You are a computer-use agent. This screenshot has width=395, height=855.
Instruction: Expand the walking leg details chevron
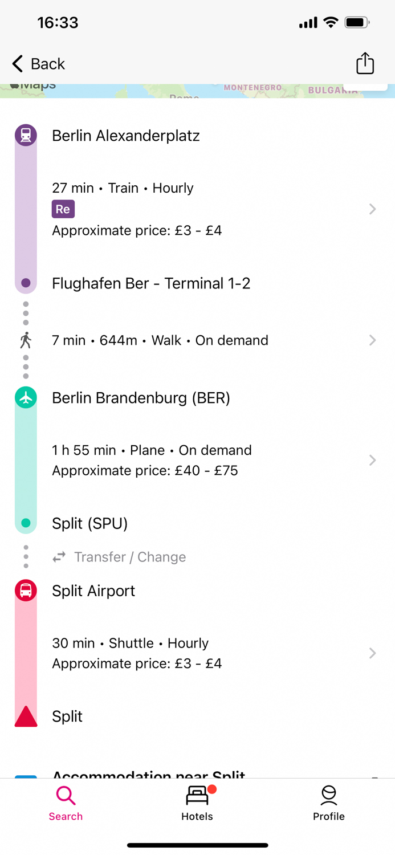[x=372, y=340]
